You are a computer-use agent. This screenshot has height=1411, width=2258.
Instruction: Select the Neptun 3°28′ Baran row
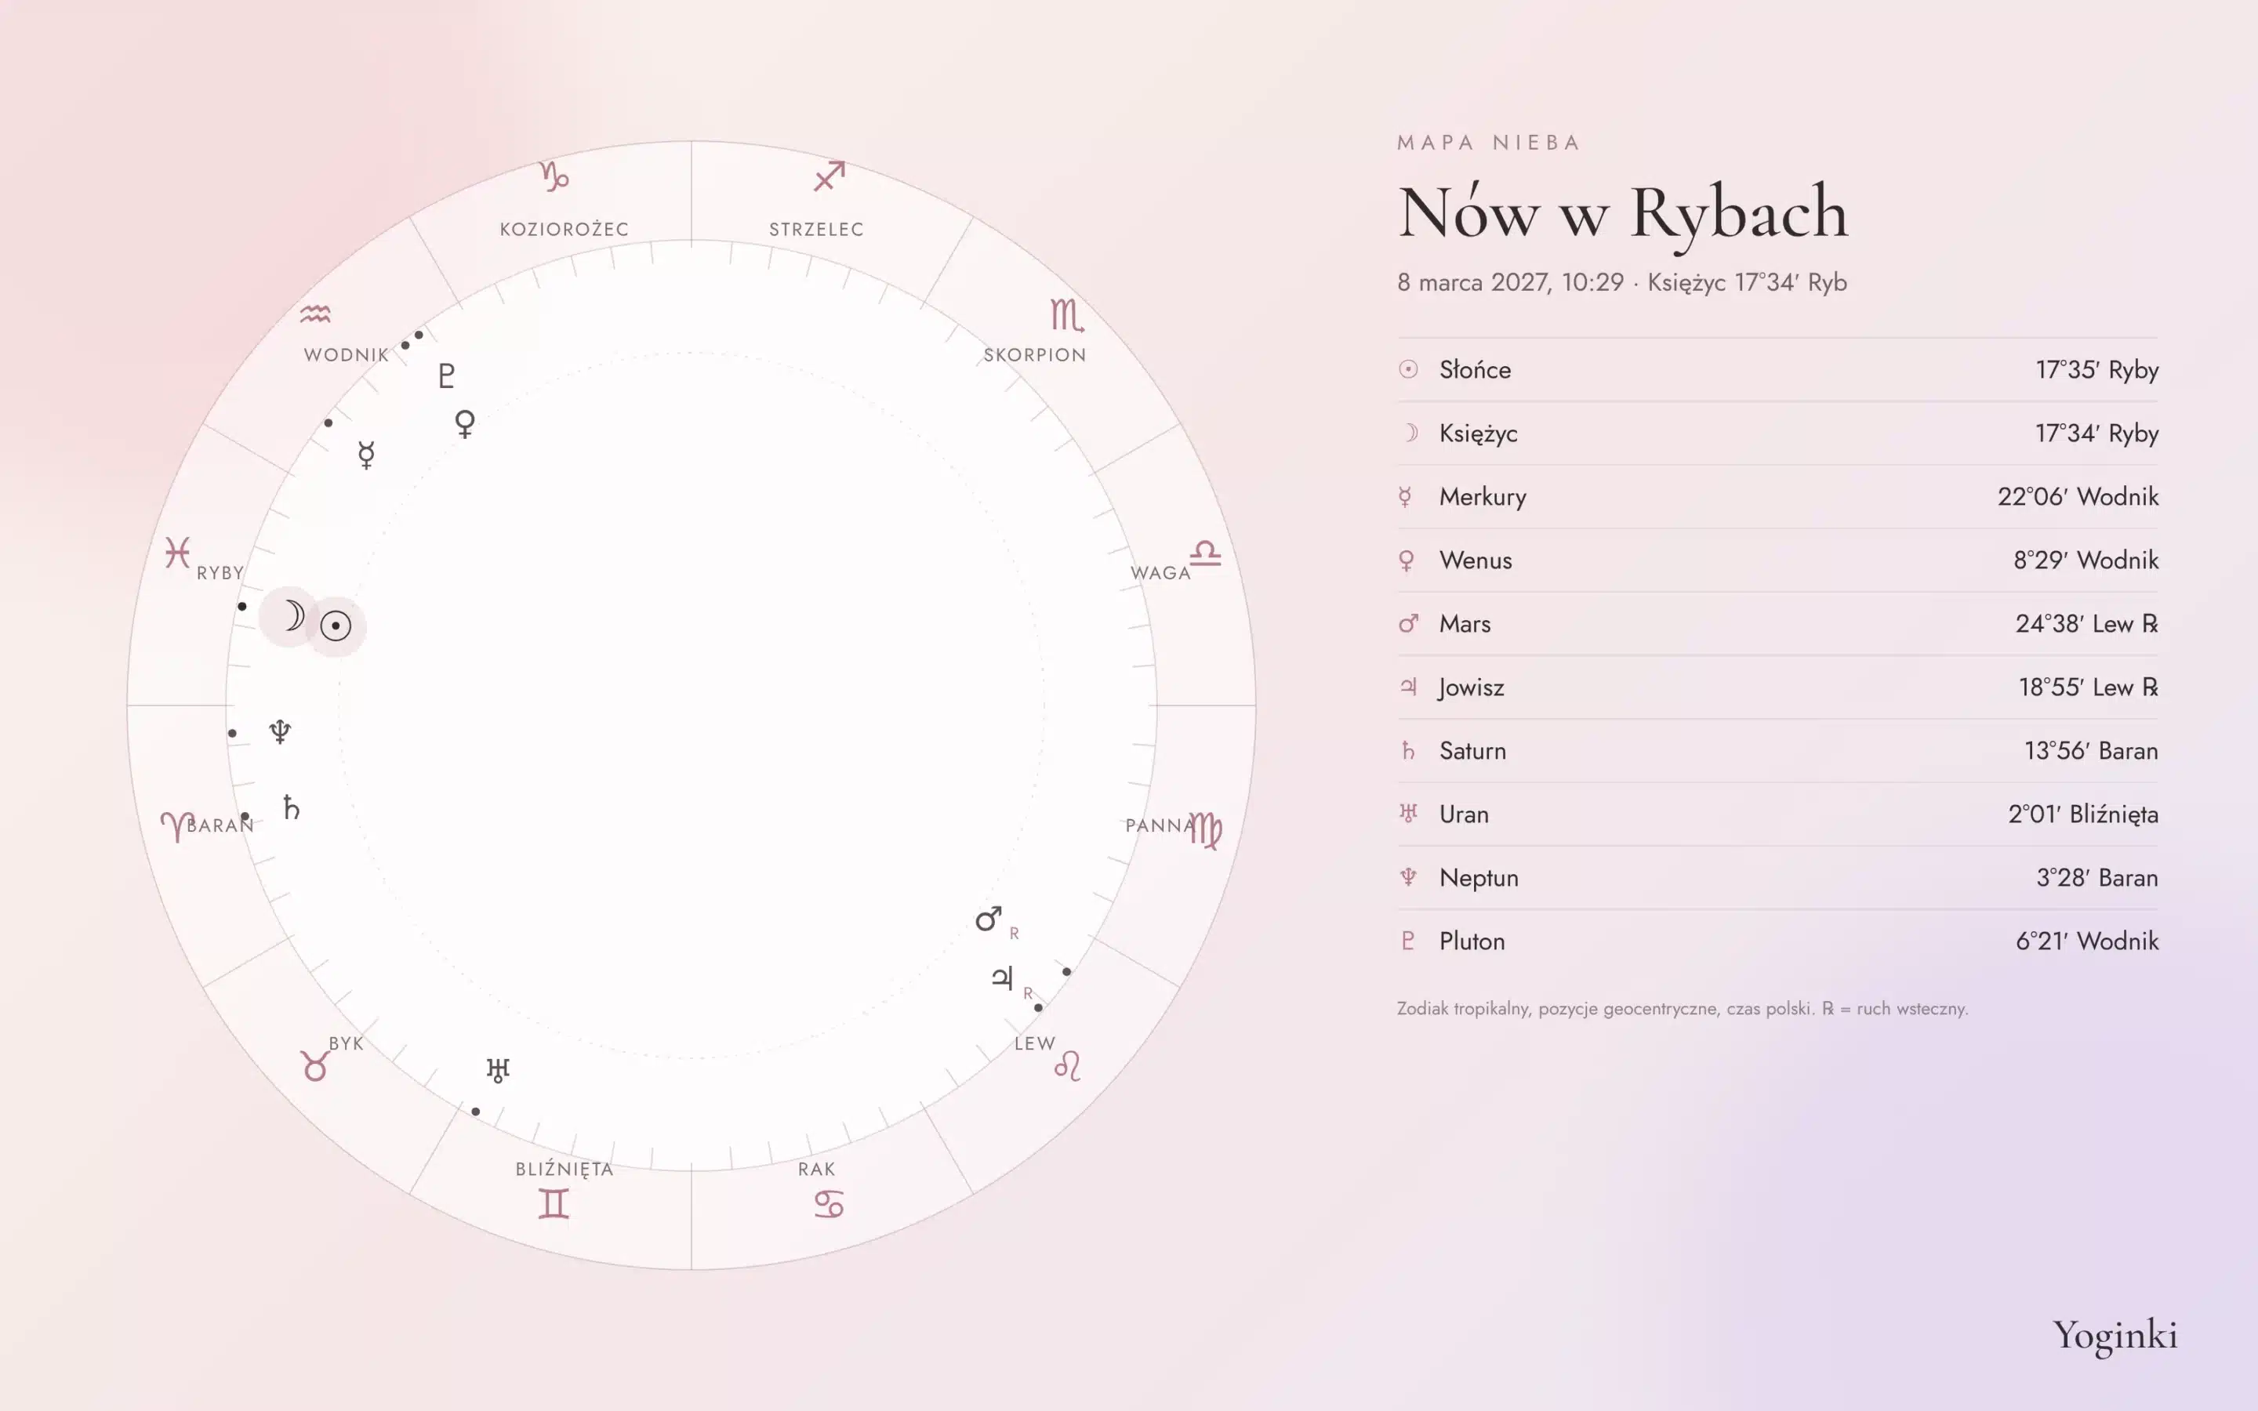pyautogui.click(x=1777, y=877)
